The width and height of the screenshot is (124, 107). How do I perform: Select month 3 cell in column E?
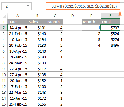[91, 39]
